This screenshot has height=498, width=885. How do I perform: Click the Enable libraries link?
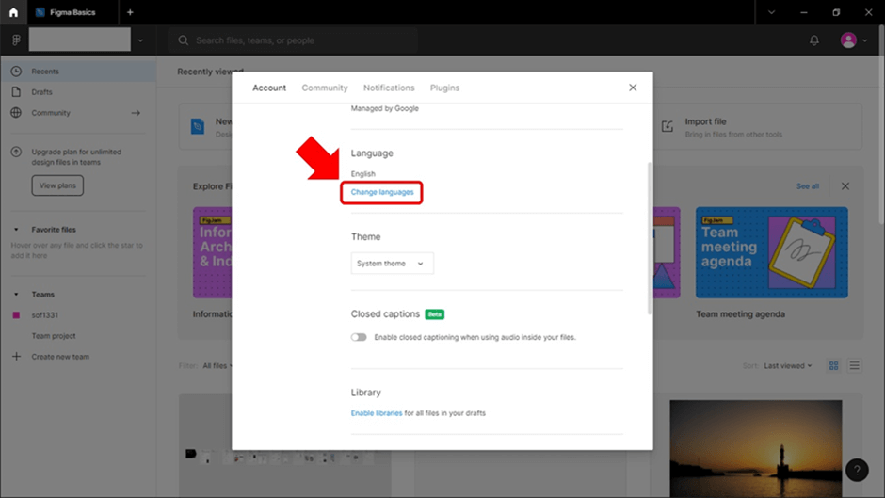point(377,413)
